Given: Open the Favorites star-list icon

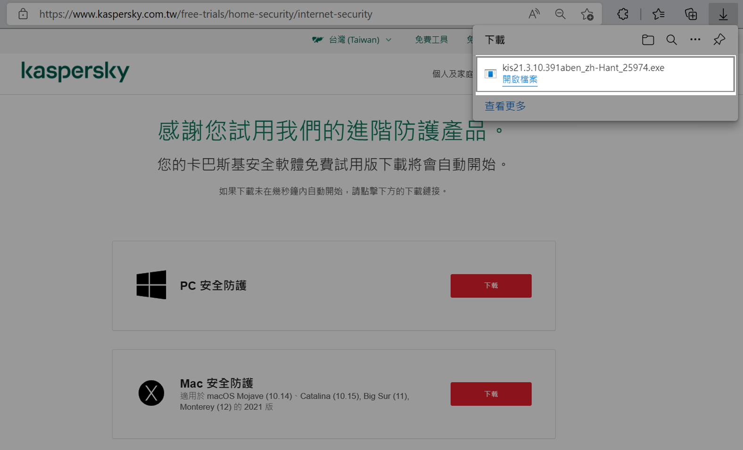Looking at the screenshot, I should coord(658,15).
